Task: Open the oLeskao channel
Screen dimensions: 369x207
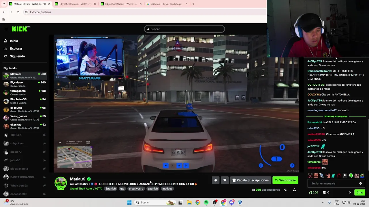Action: [24, 126]
